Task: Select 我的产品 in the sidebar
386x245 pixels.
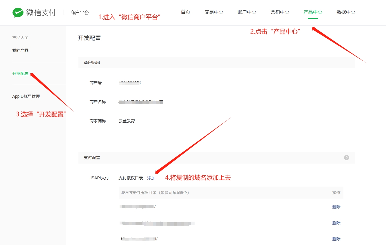Action: pyautogui.click(x=20, y=50)
